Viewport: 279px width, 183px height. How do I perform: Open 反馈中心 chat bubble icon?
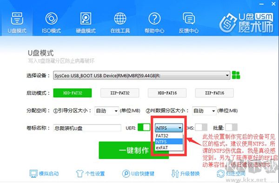click(189, 19)
